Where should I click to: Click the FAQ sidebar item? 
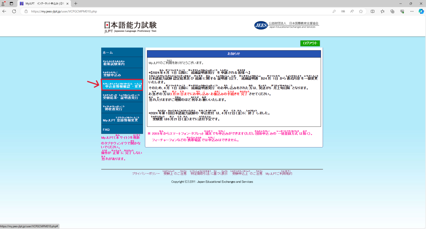(122, 129)
